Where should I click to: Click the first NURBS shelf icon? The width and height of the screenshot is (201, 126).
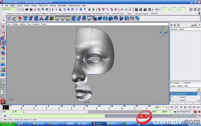[9, 18]
